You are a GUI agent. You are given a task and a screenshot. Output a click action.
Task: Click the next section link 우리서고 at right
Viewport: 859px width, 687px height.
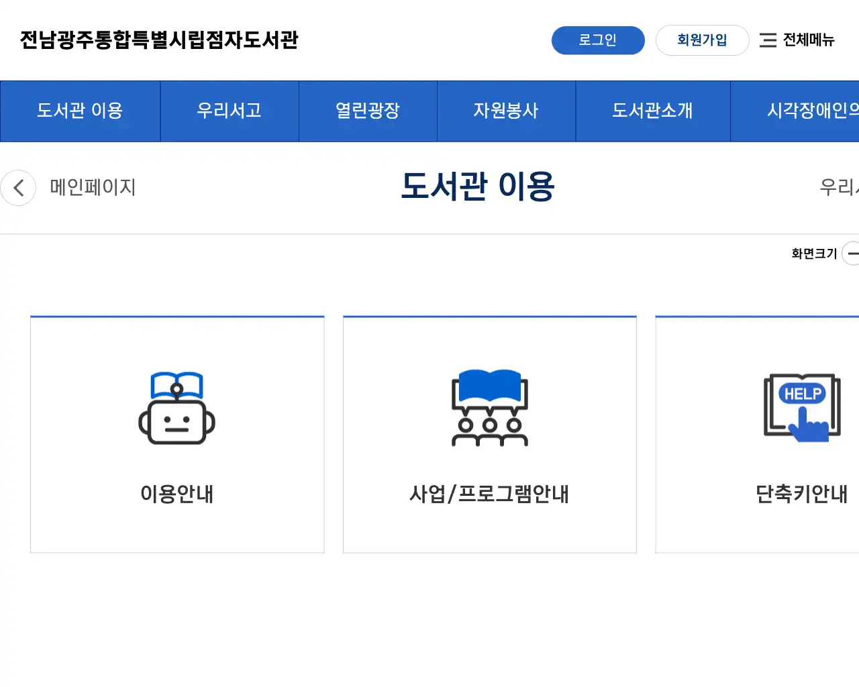point(839,187)
